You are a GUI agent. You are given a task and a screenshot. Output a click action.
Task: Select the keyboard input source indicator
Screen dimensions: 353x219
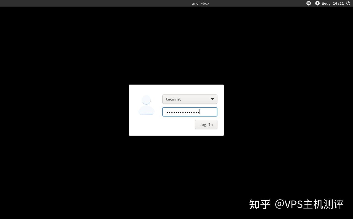point(308,3)
